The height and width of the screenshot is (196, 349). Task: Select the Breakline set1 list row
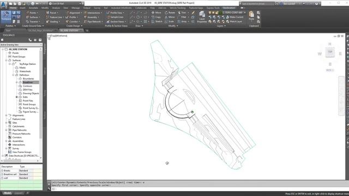coord(21,174)
